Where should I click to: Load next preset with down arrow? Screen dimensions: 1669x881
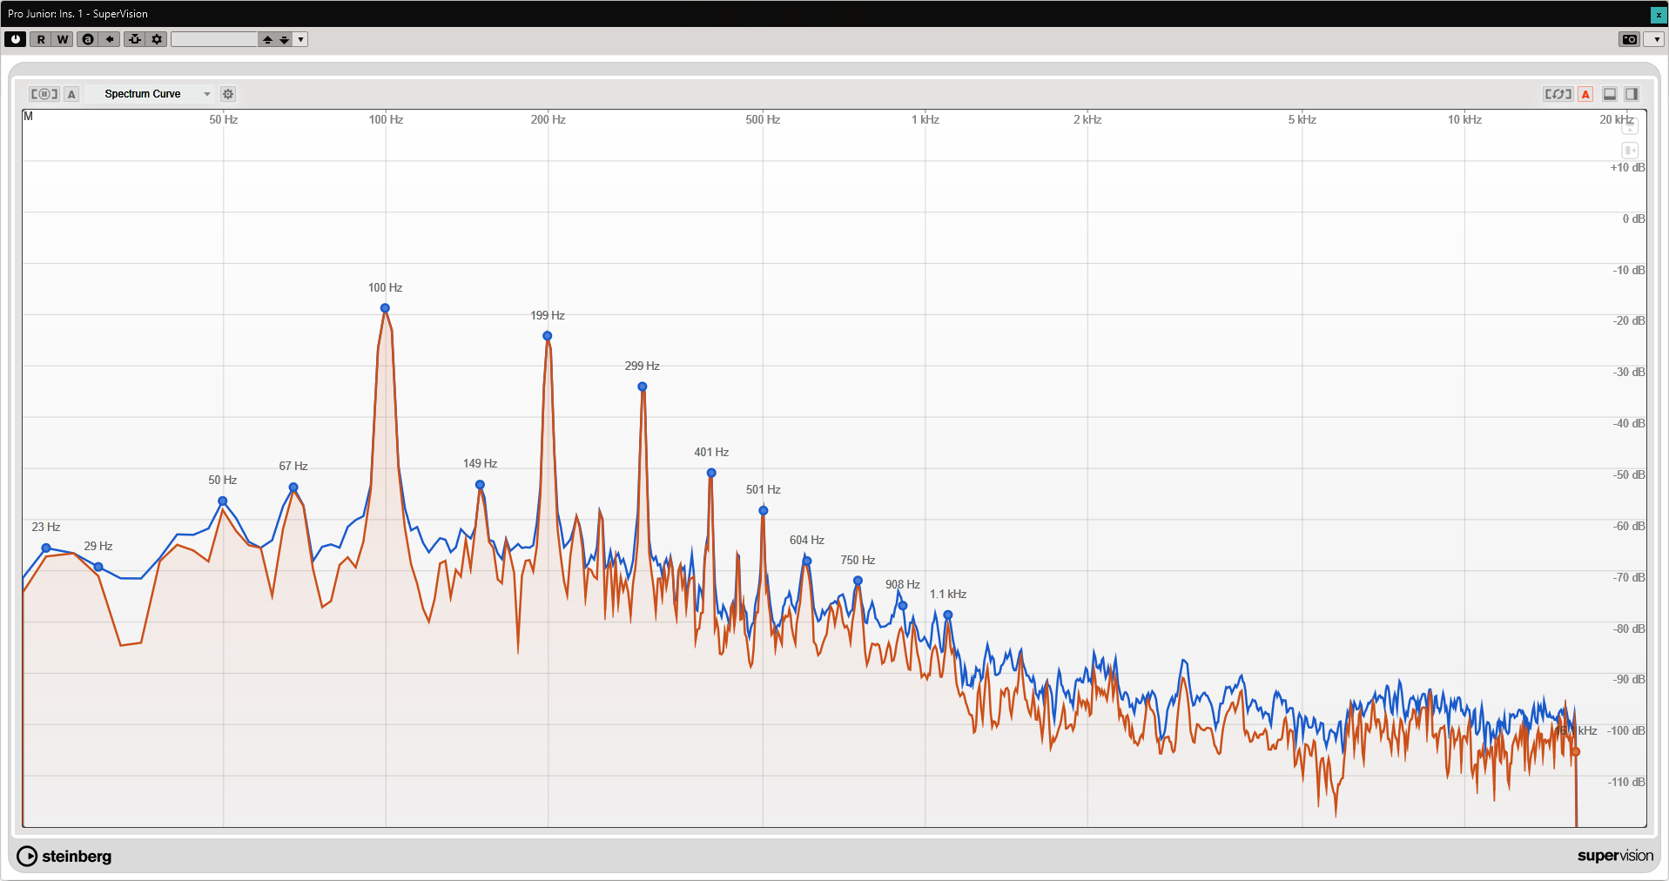coord(284,39)
